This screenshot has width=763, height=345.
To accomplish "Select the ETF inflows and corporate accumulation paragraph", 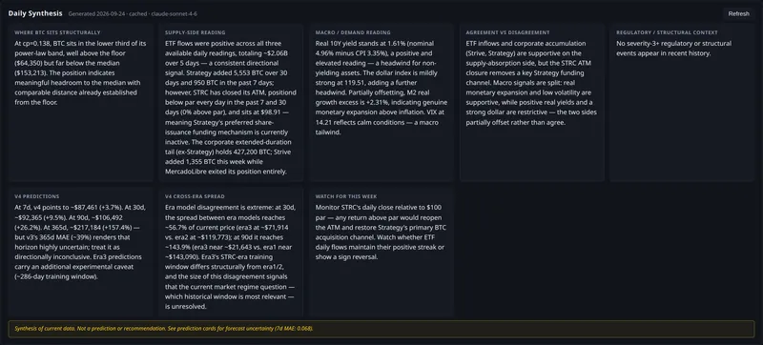I will point(532,83).
